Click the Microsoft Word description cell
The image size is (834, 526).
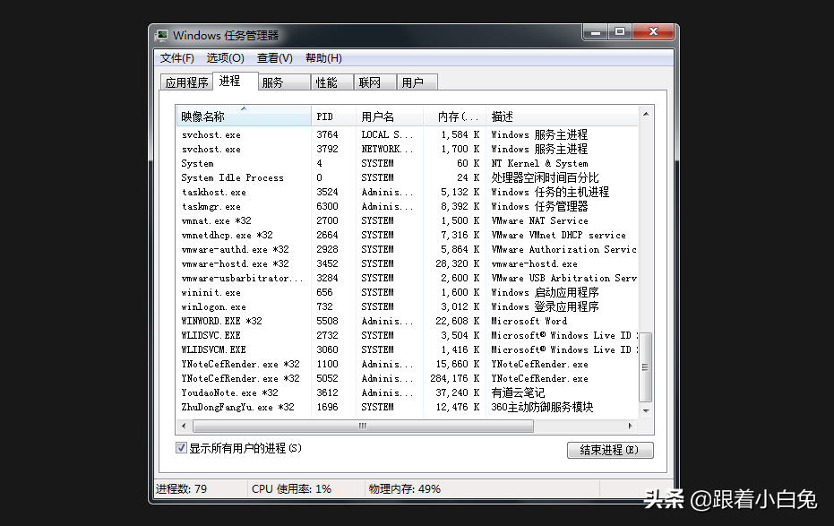pyautogui.click(x=529, y=321)
